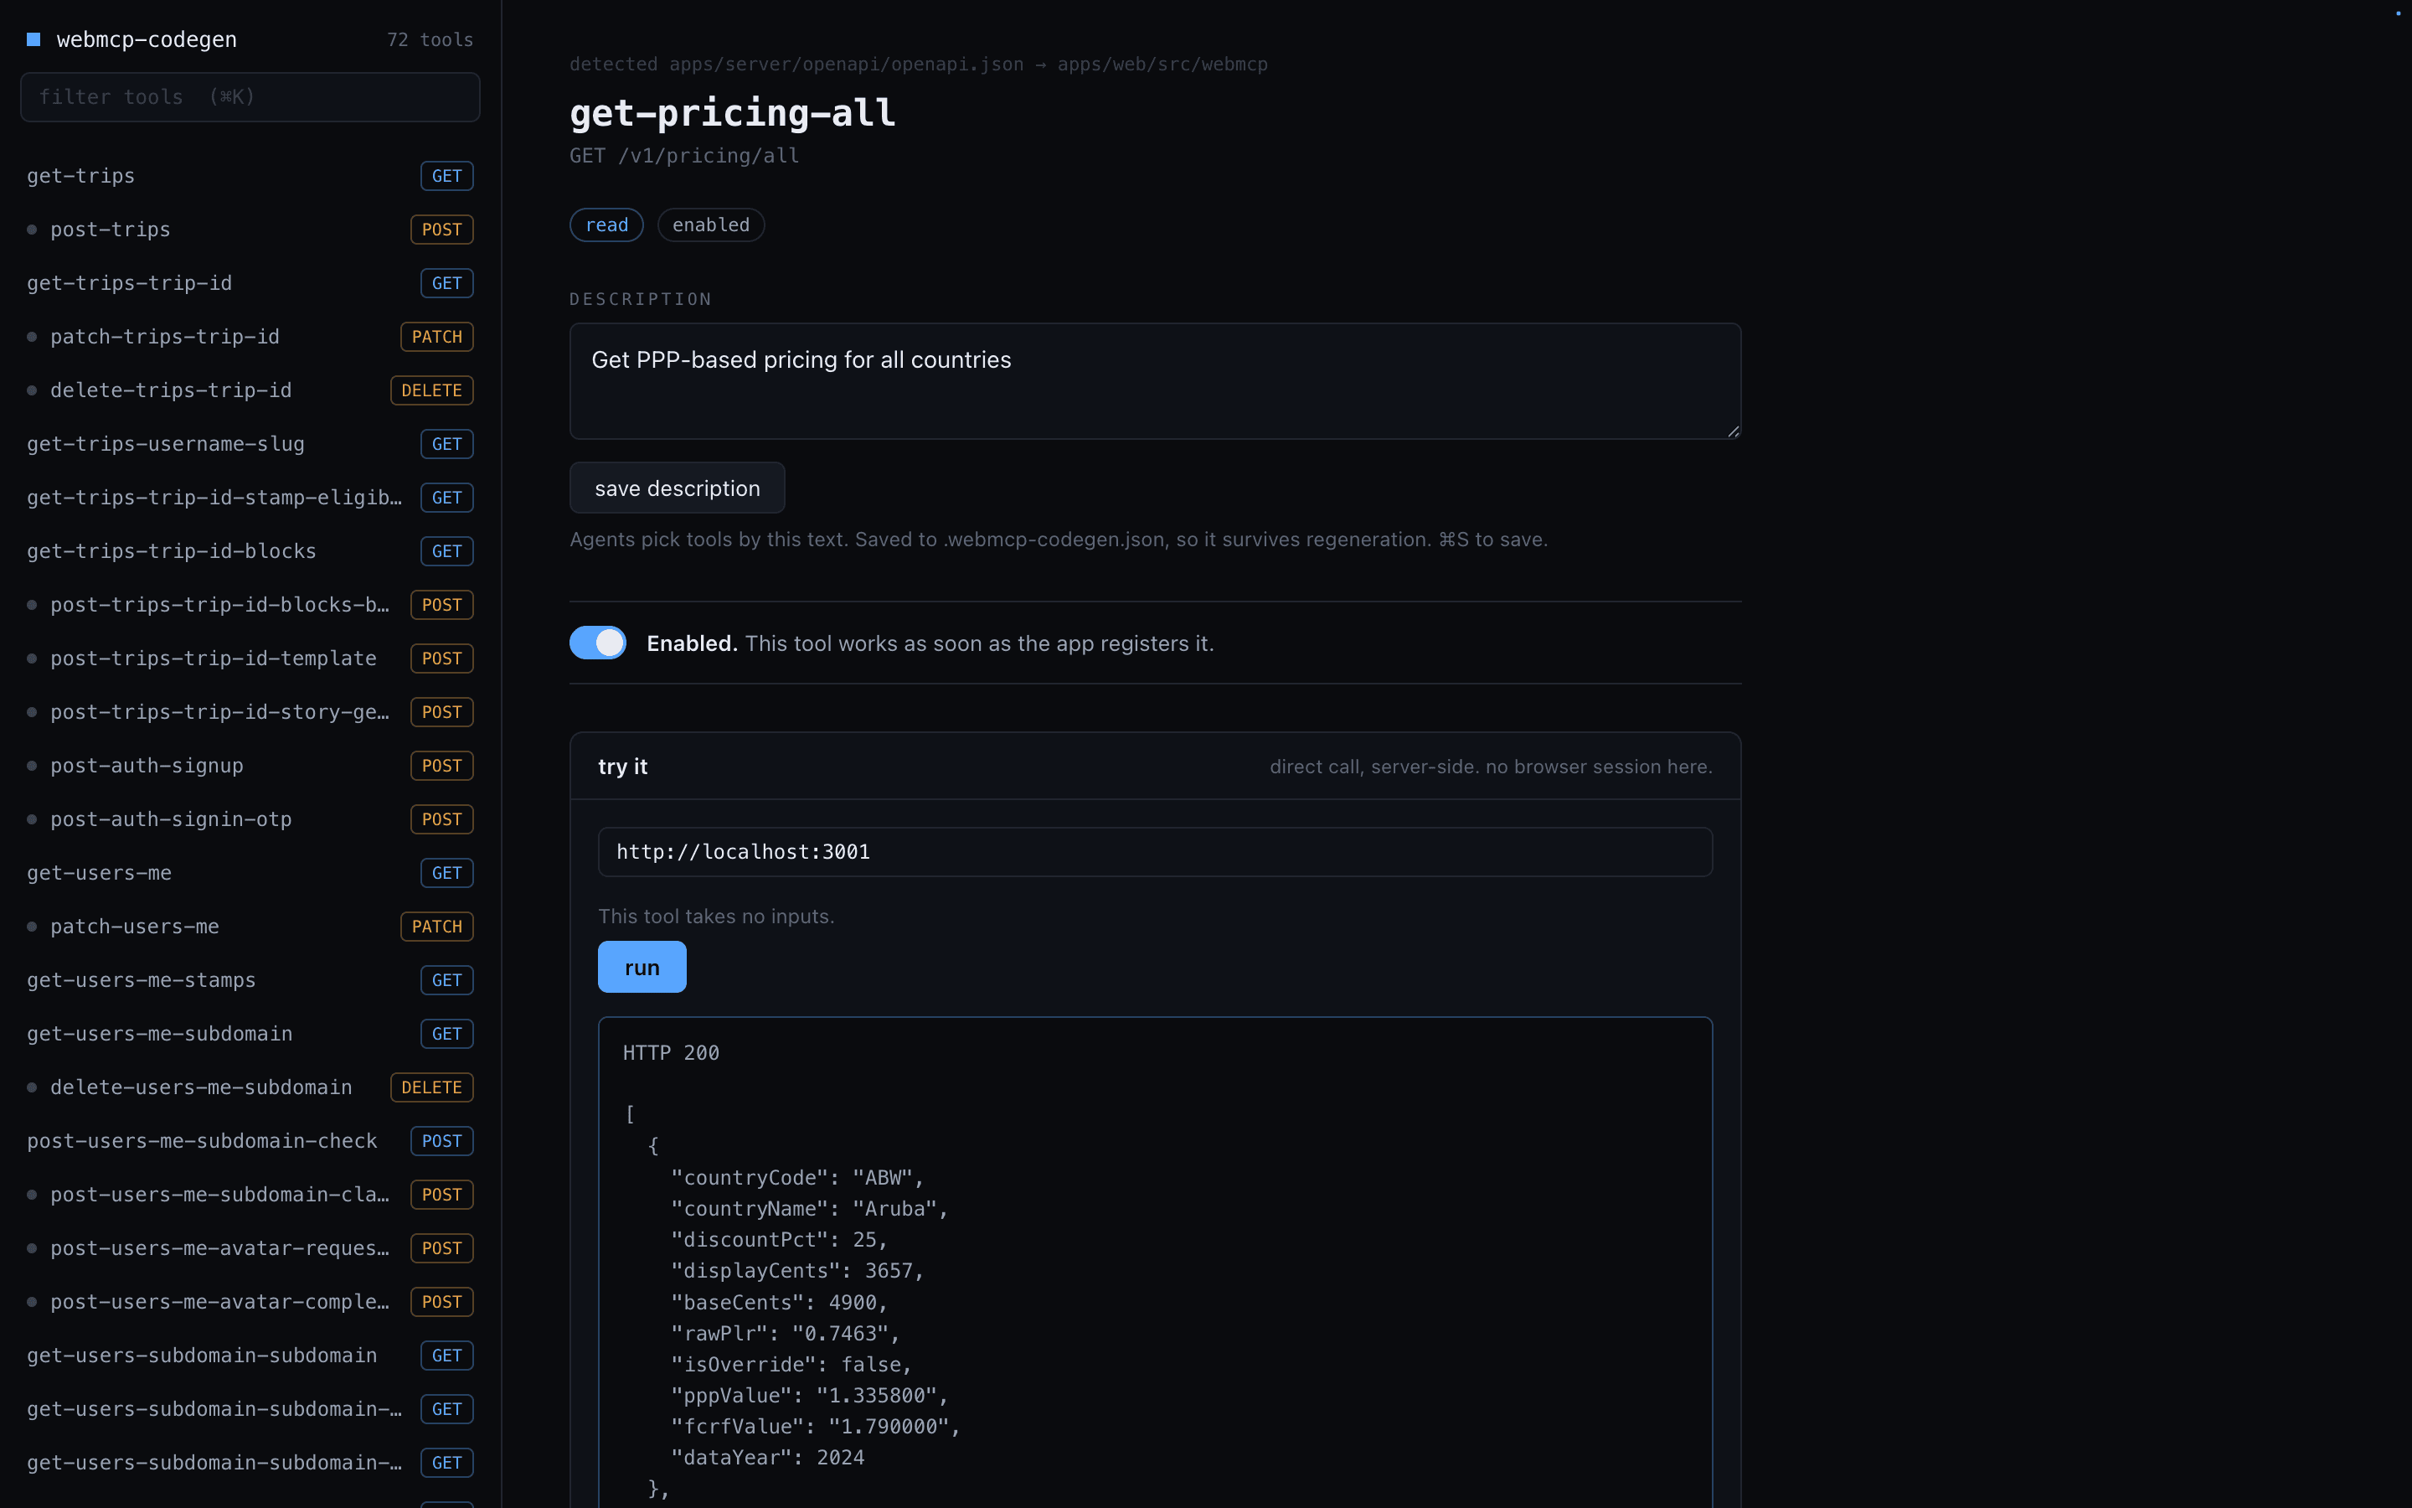The image size is (2412, 1508).
Task: Click the try it panel header
Action: (1155, 766)
